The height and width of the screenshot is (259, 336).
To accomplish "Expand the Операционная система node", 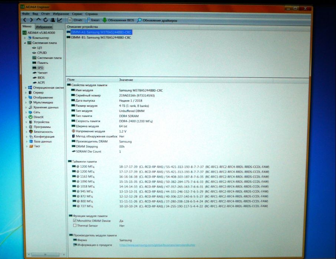I will tap(26, 88).
